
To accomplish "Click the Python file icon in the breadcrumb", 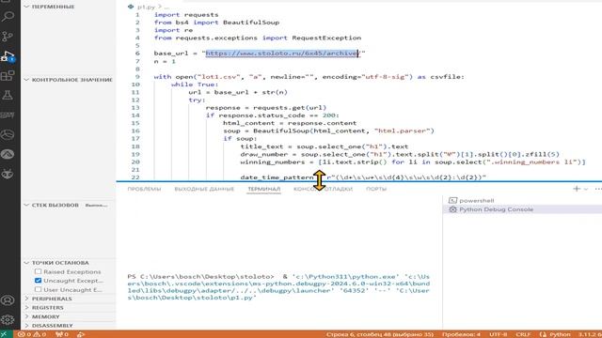I will click(131, 7).
